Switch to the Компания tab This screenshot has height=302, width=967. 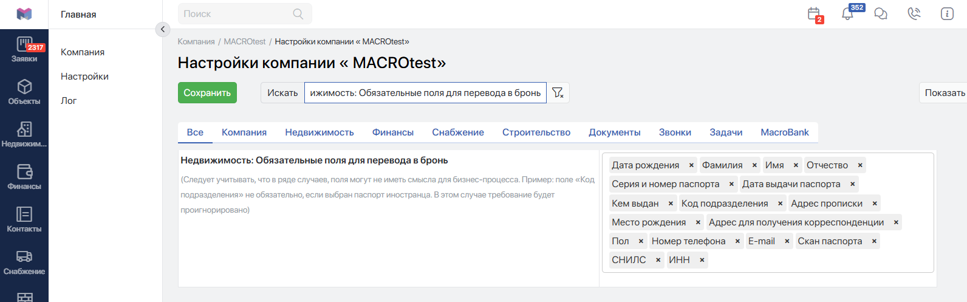[x=244, y=132]
